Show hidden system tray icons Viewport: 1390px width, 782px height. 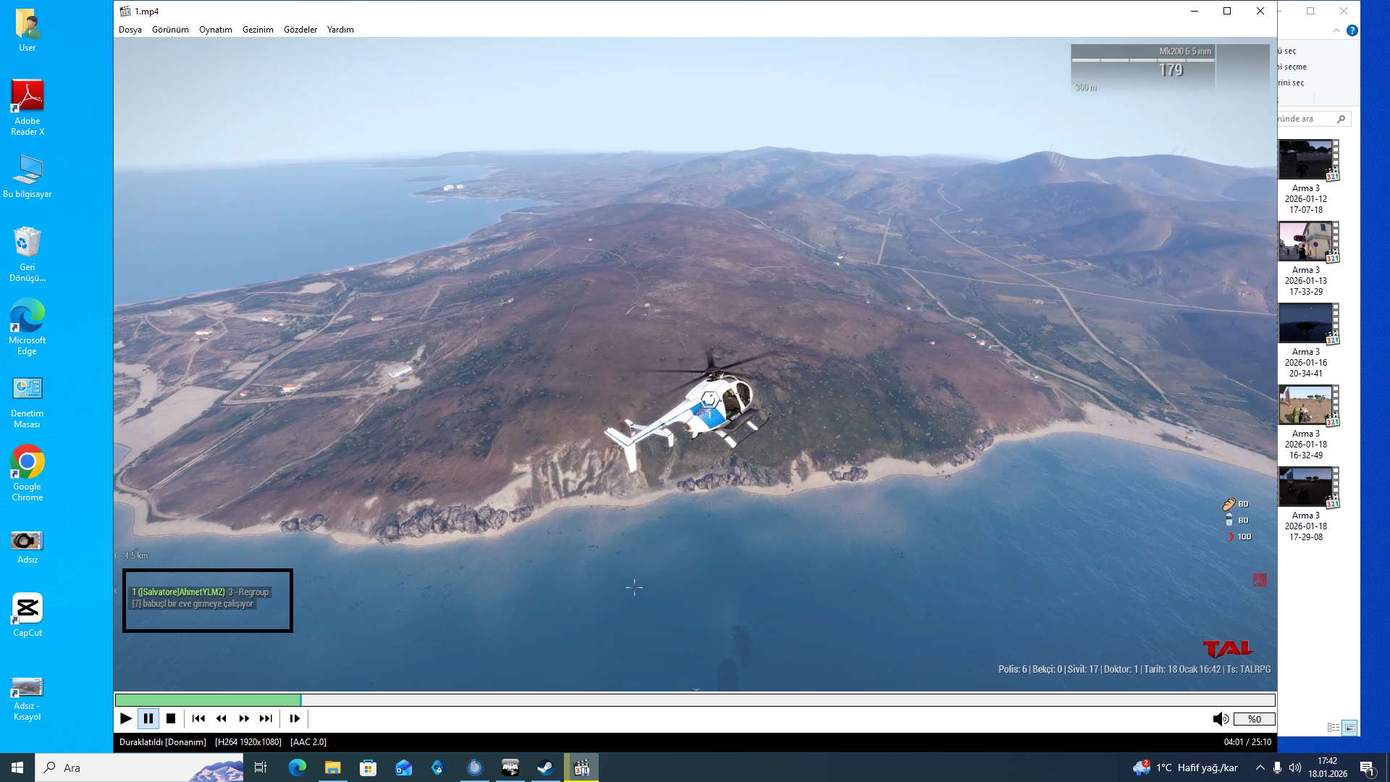1260,768
